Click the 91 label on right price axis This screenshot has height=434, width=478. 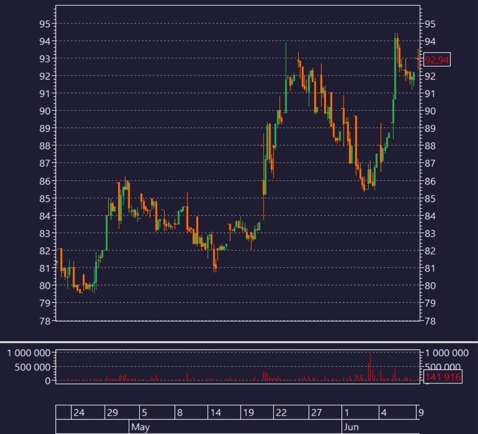point(430,93)
